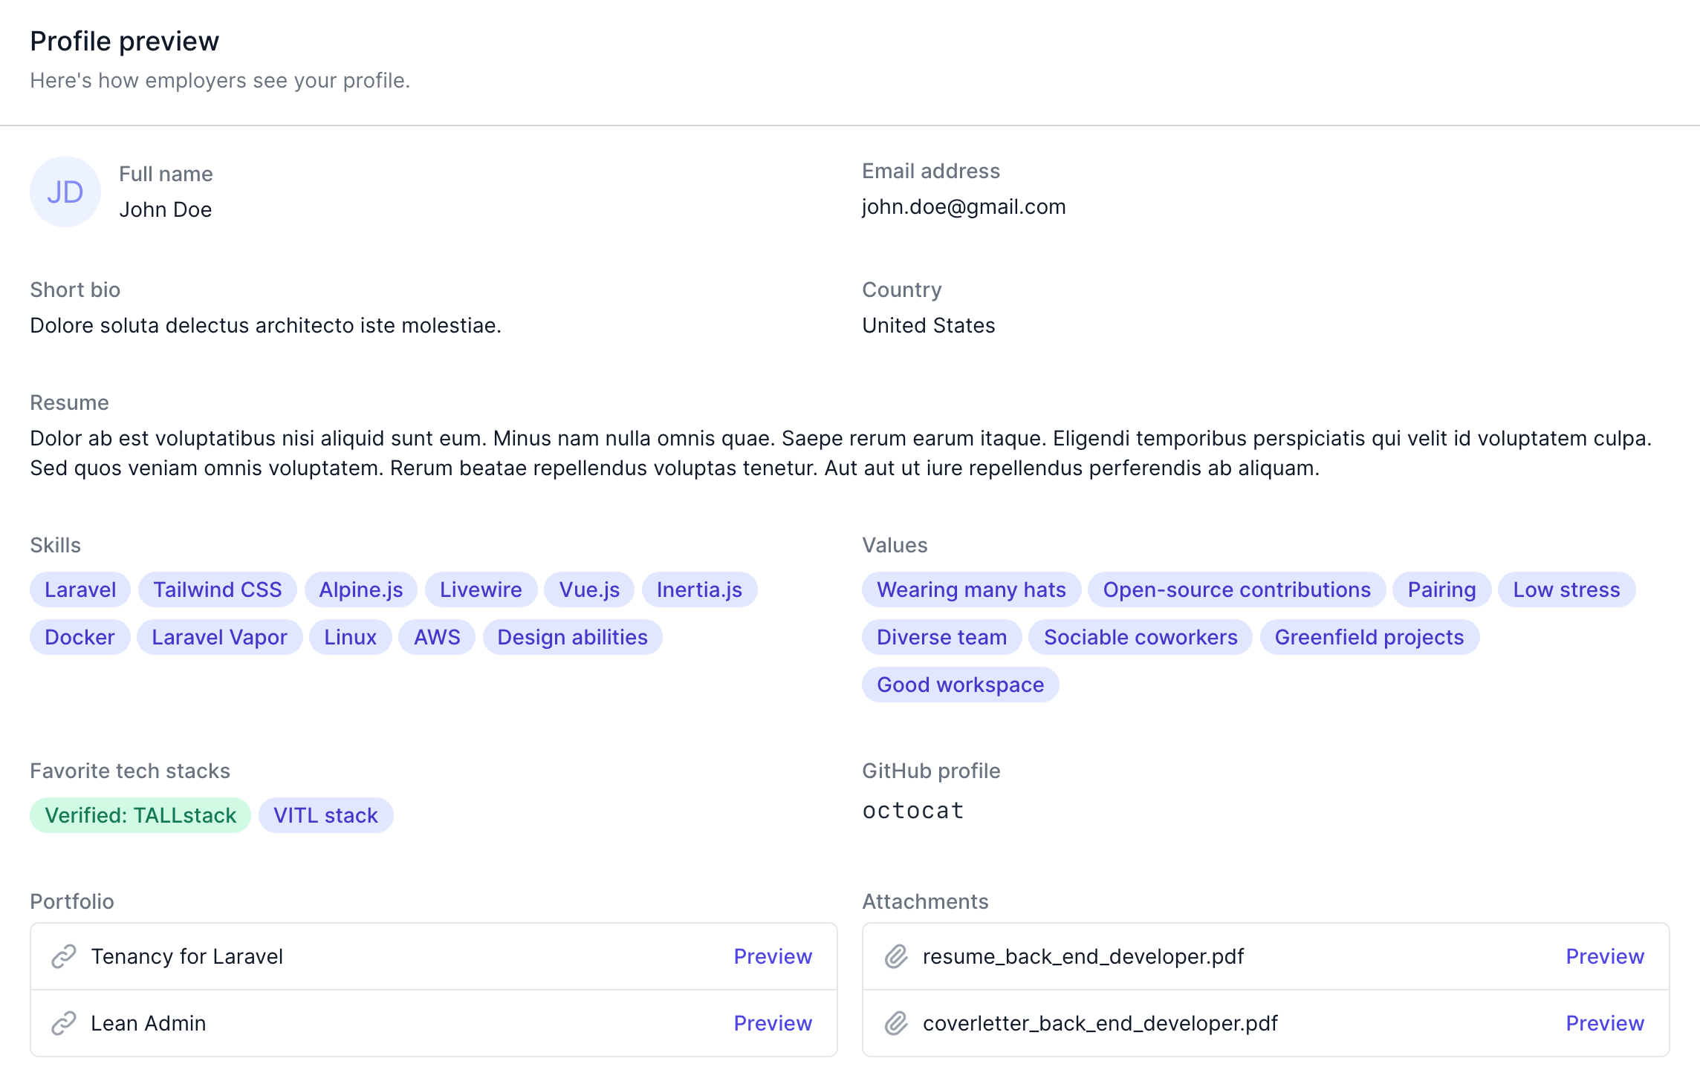
Task: Click paperclip icon beside resume_back_end_developer.pdf
Action: (896, 956)
